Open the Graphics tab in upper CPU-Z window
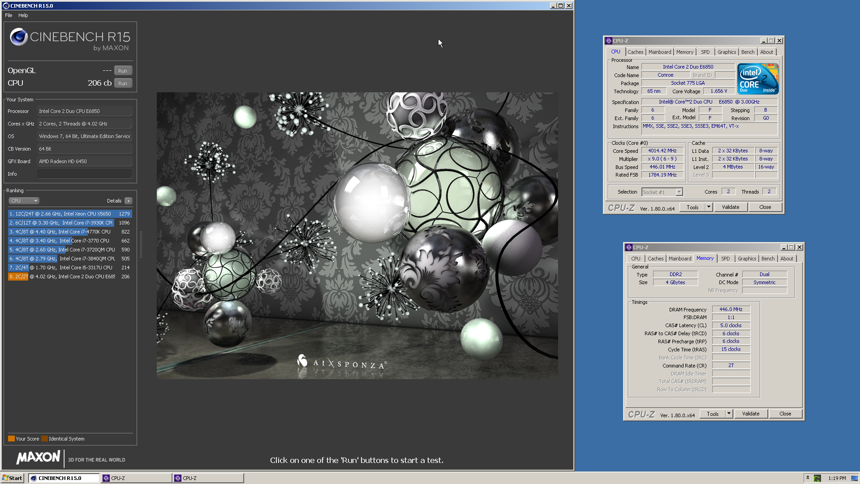The image size is (860, 484). tap(727, 52)
